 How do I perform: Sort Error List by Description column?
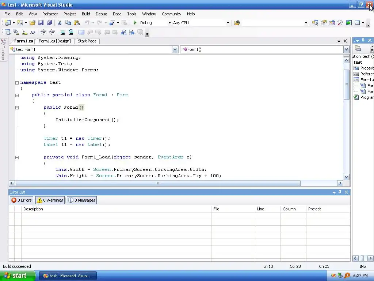116,209
